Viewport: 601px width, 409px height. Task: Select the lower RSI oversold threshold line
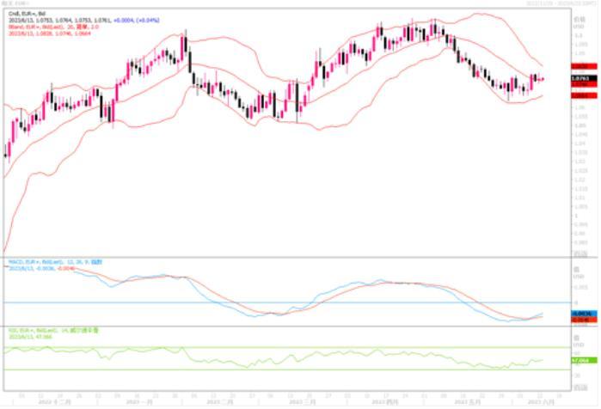(x=258, y=370)
